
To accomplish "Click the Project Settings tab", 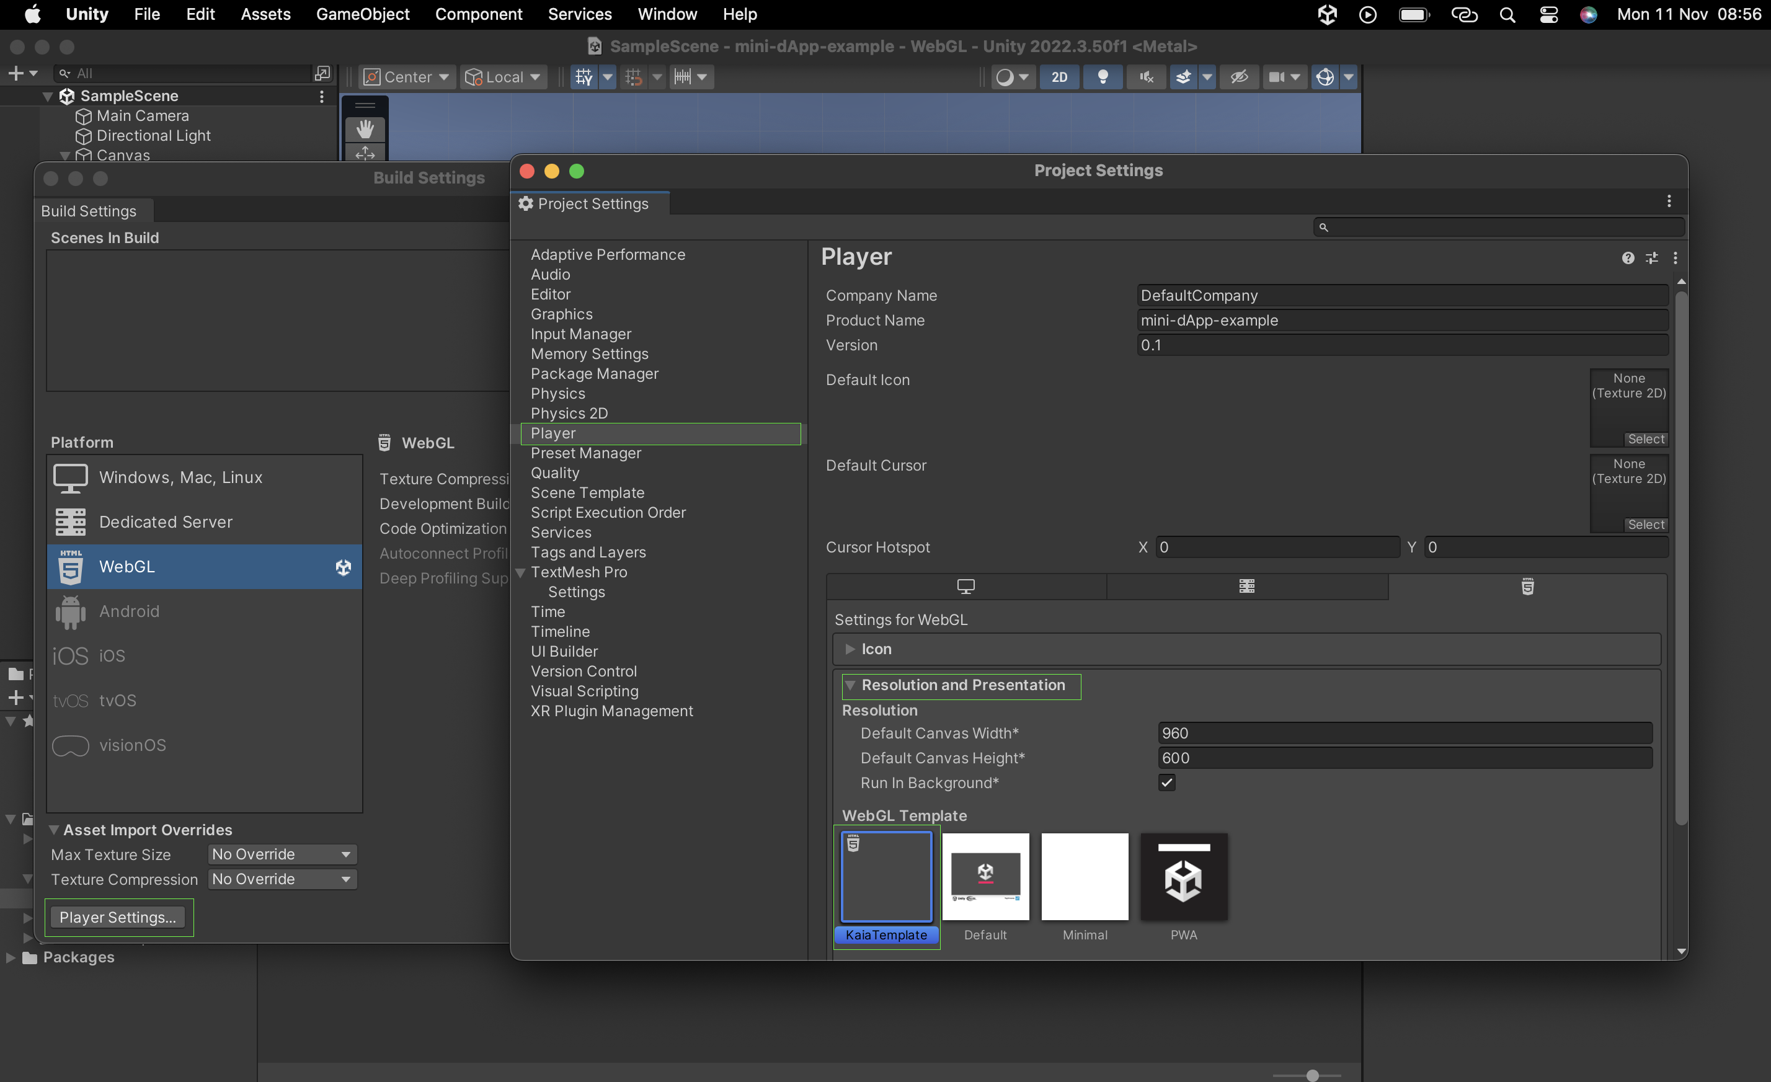I will click(x=591, y=204).
